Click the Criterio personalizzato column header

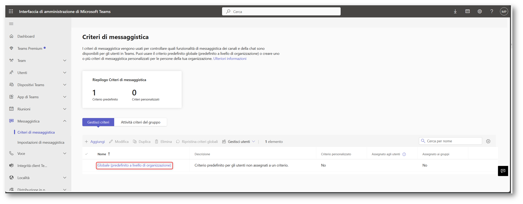(336, 154)
